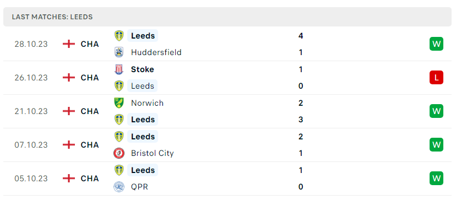Open the 07.10.23 match row date

coord(31,145)
